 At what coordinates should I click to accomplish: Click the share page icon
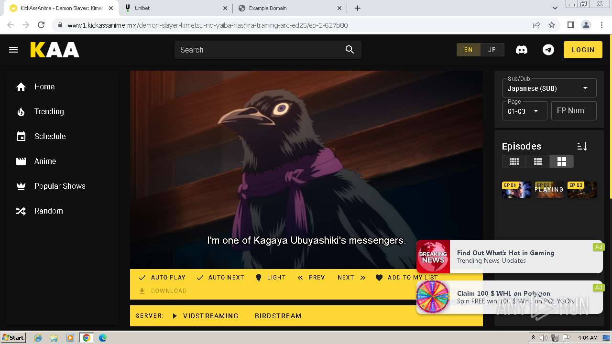(x=536, y=25)
